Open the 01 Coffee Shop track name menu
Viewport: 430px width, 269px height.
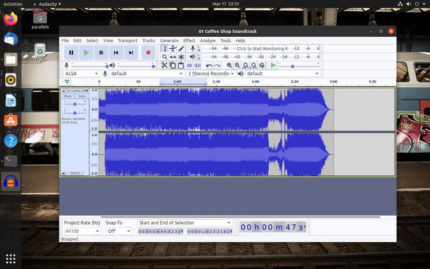(x=77, y=91)
